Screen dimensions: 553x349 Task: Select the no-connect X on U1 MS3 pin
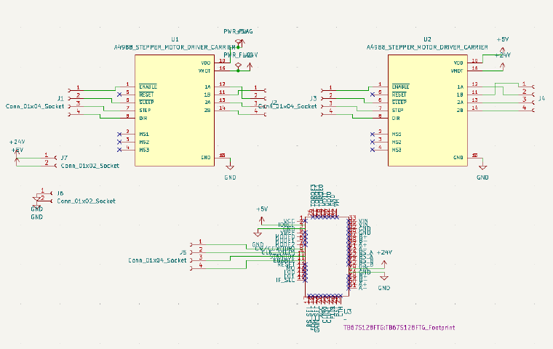pos(119,150)
